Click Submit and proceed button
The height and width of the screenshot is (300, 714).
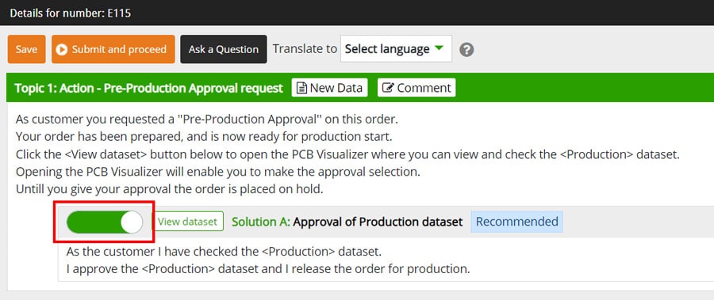[113, 49]
